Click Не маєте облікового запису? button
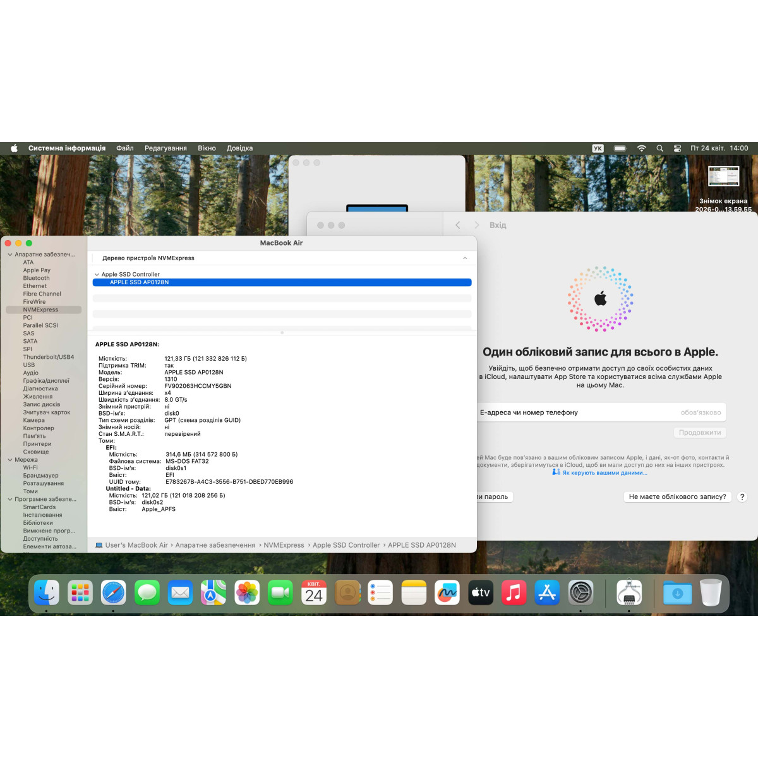758x758 pixels. coord(677,496)
